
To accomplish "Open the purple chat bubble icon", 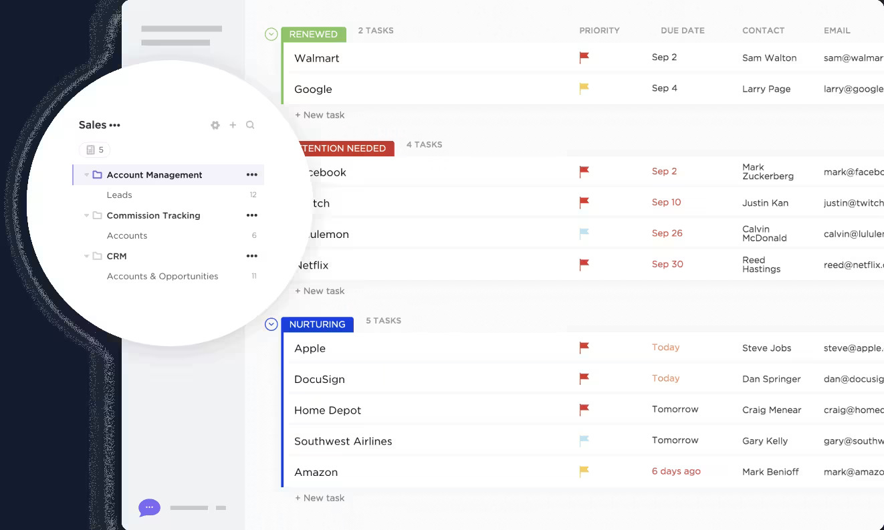I will tap(149, 508).
